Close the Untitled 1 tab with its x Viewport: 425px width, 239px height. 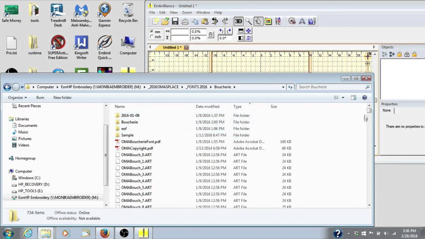pyautogui.click(x=186, y=47)
